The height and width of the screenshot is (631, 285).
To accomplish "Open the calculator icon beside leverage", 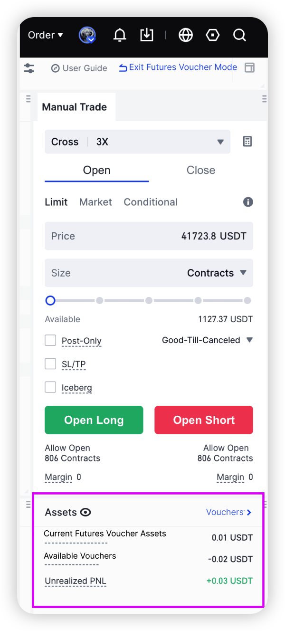I will (247, 142).
